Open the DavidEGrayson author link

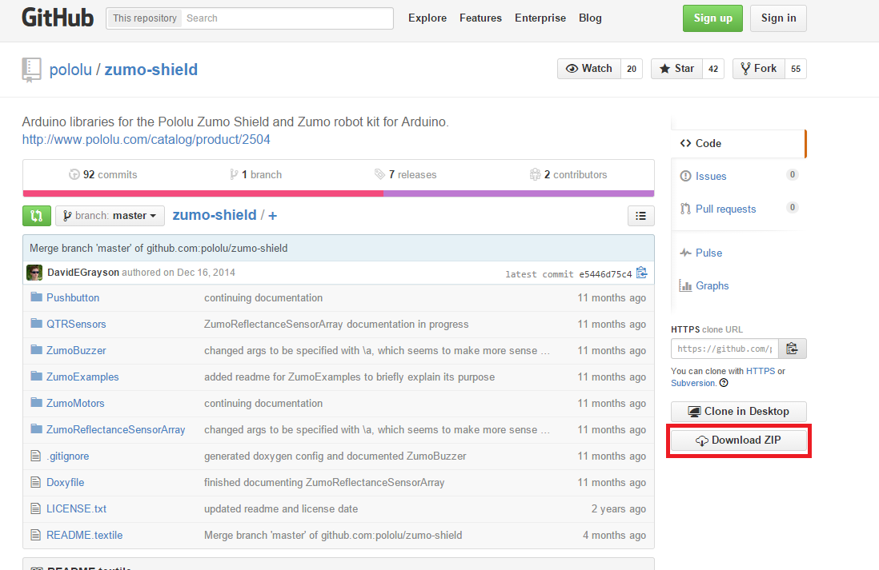83,273
